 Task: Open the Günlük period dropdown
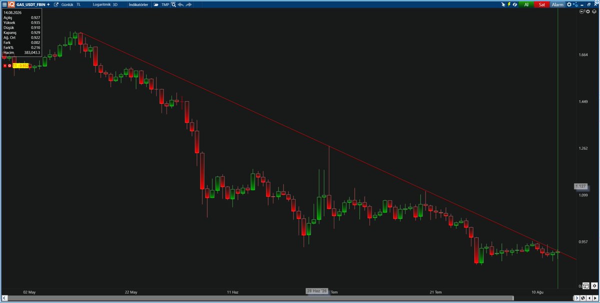coord(67,4)
